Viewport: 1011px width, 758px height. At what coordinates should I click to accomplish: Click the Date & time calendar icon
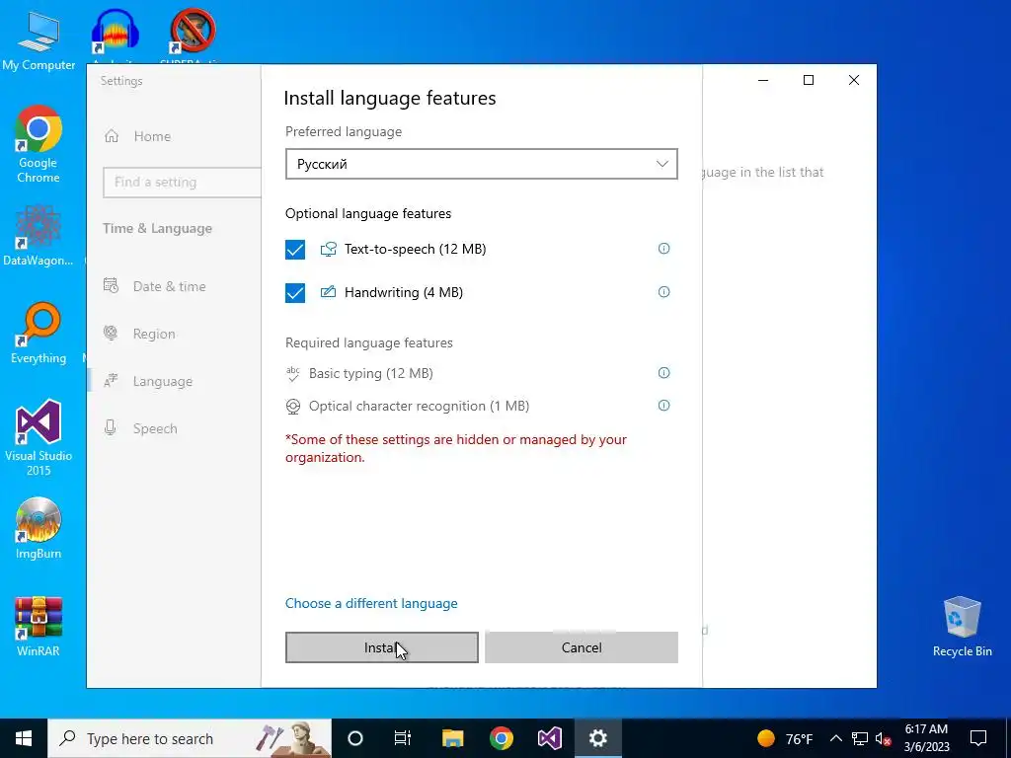(111, 285)
